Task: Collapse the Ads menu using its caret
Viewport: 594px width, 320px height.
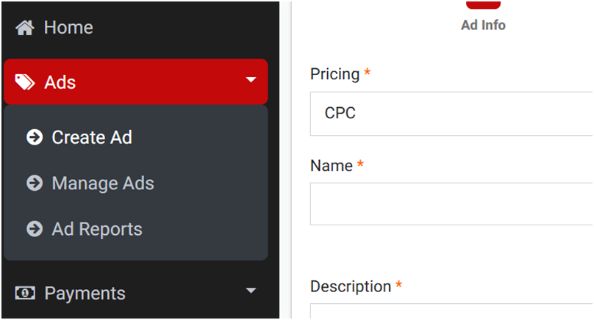Action: [251, 80]
